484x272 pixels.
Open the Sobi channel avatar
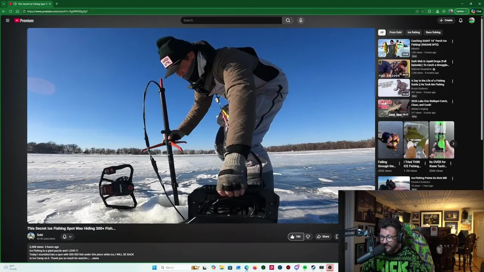point(31,236)
